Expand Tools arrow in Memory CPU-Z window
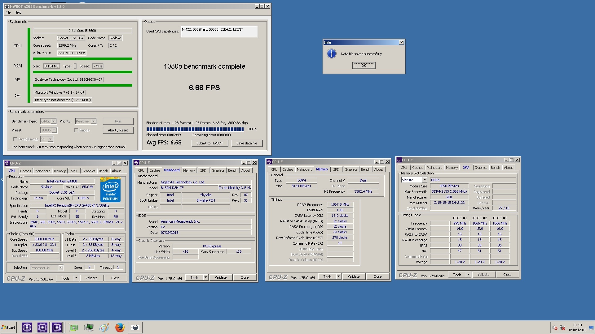The width and height of the screenshot is (595, 334). pyautogui.click(x=338, y=276)
